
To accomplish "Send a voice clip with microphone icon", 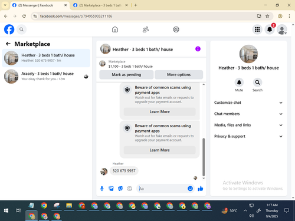I will click(x=102, y=189).
